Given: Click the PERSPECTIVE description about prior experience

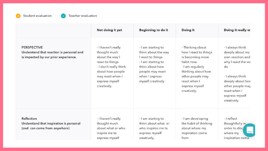Looking at the screenshot, I should pyautogui.click(x=52, y=55).
